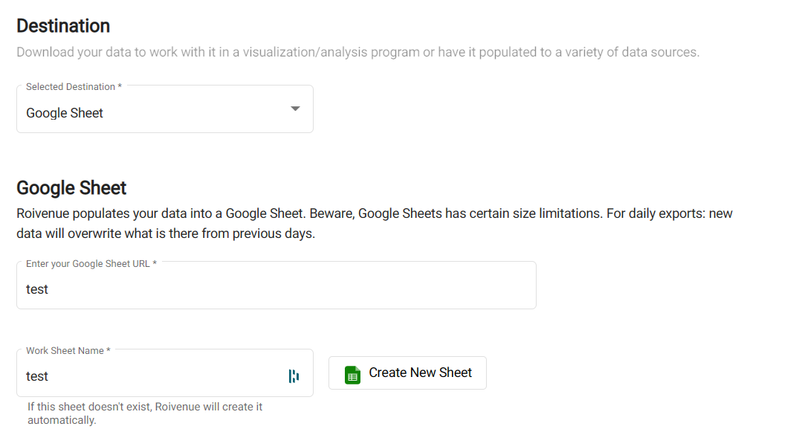This screenshot has width=793, height=432.
Task: Click the created automatically helper text line
Action: click(x=62, y=420)
